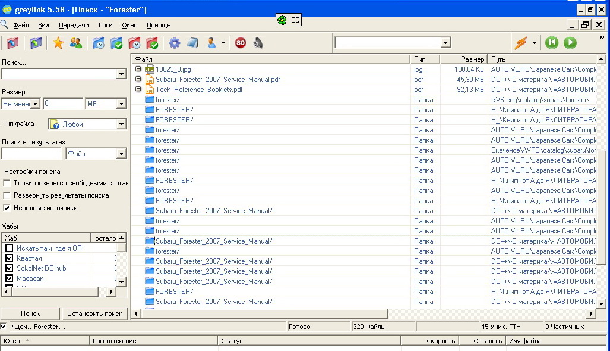Open the 'Тип файла' dropdown
Viewport: 610px width, 351px height.
[x=121, y=124]
